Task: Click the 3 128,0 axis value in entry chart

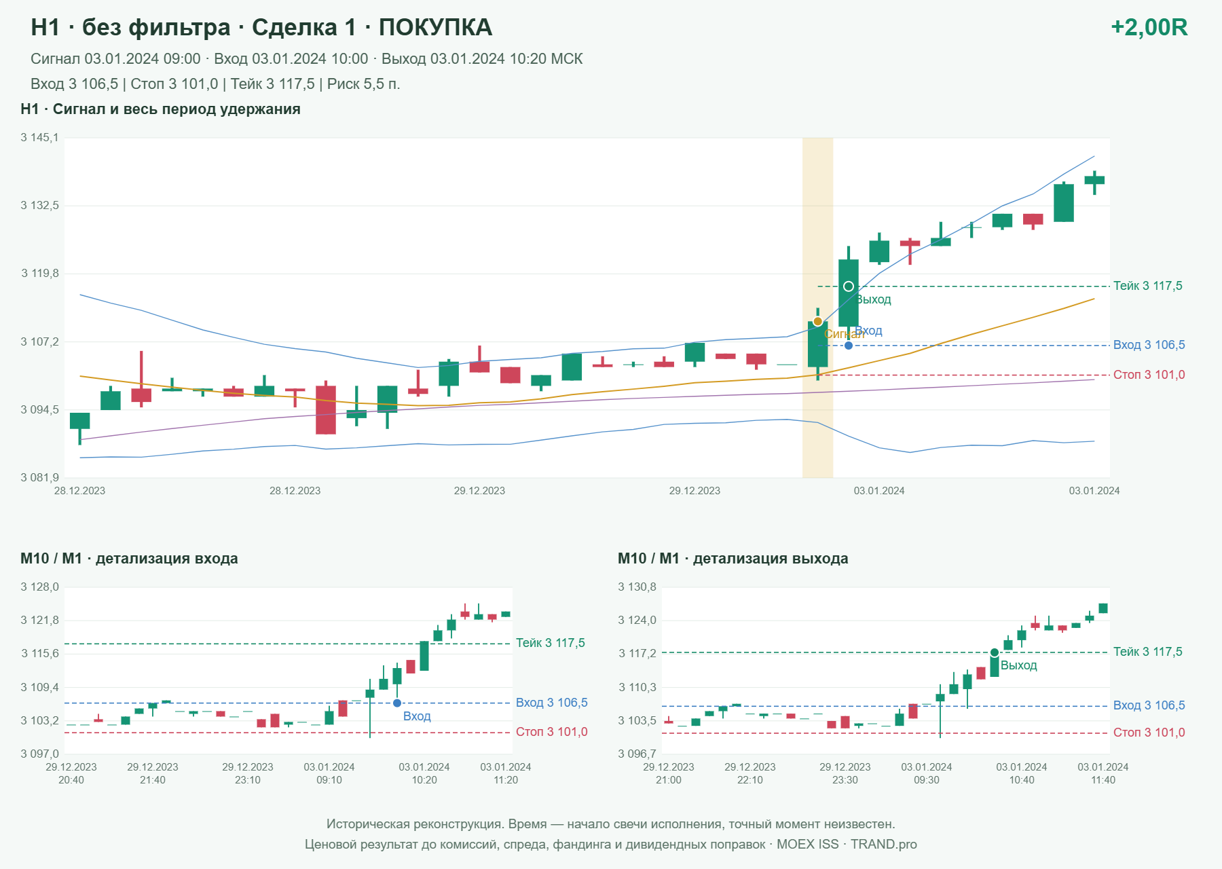Action: point(40,587)
